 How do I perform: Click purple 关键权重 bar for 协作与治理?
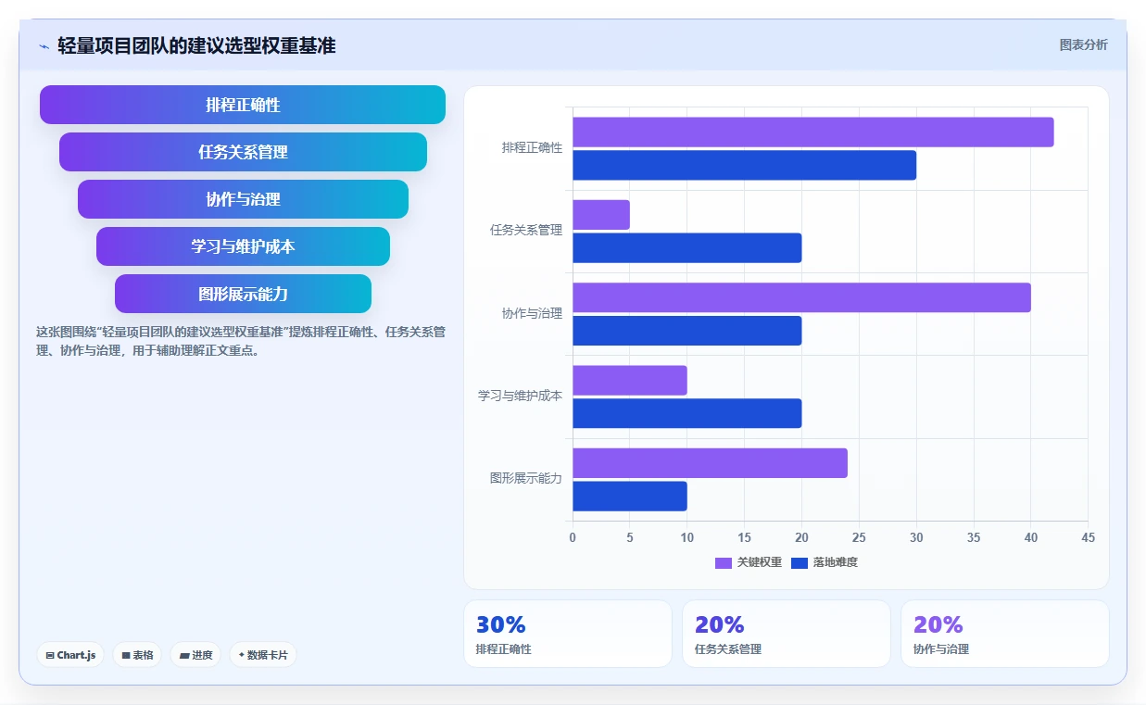point(801,297)
